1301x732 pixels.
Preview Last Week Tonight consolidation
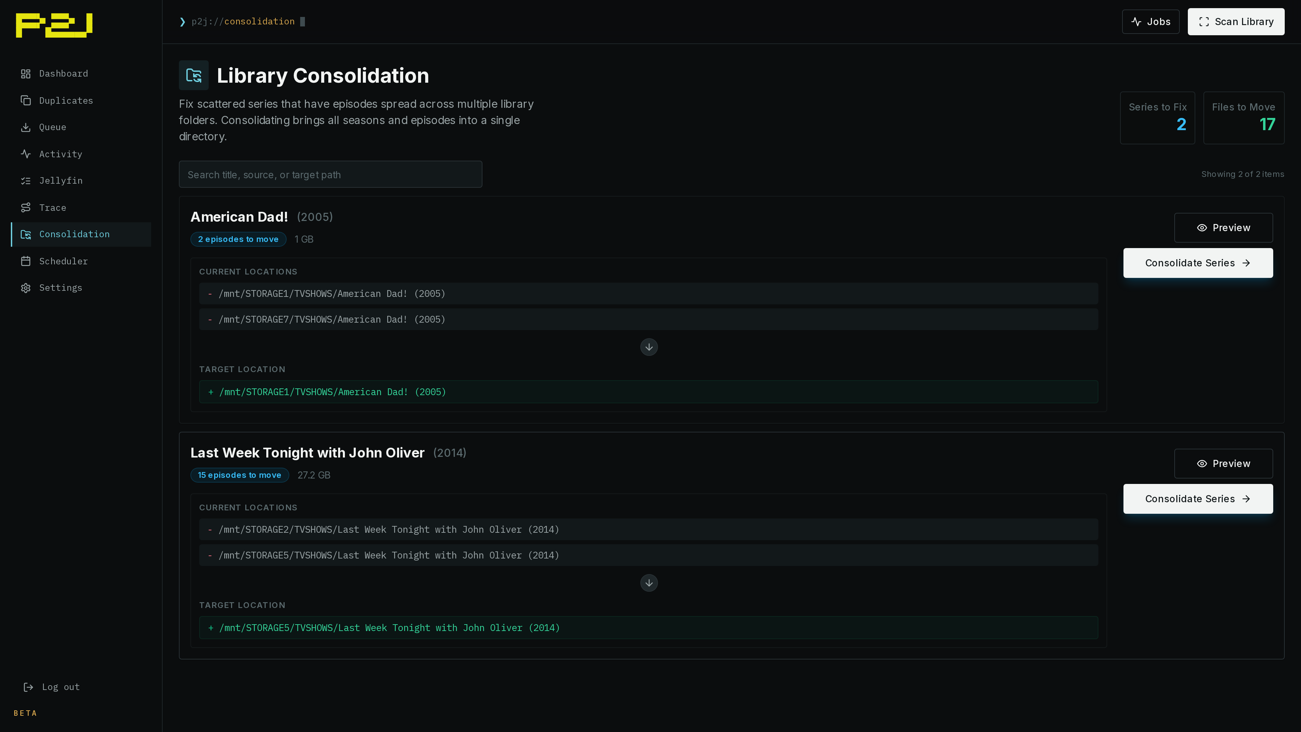(1223, 464)
